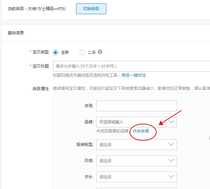Click the 风格 field label
Viewport: 210px width, 189px height.
[89, 161]
